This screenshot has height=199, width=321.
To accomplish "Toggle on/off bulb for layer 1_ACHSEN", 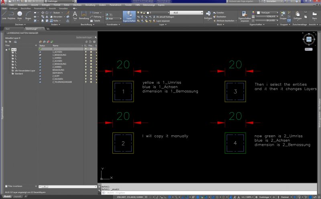I will tap(85, 52).
